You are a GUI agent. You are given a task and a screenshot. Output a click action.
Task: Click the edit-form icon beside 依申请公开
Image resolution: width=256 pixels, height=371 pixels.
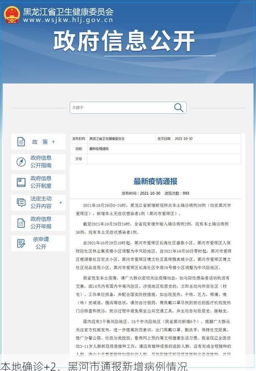click(21, 243)
